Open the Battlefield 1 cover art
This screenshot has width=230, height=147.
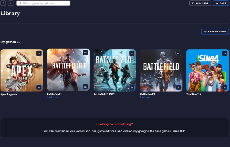click(x=68, y=70)
